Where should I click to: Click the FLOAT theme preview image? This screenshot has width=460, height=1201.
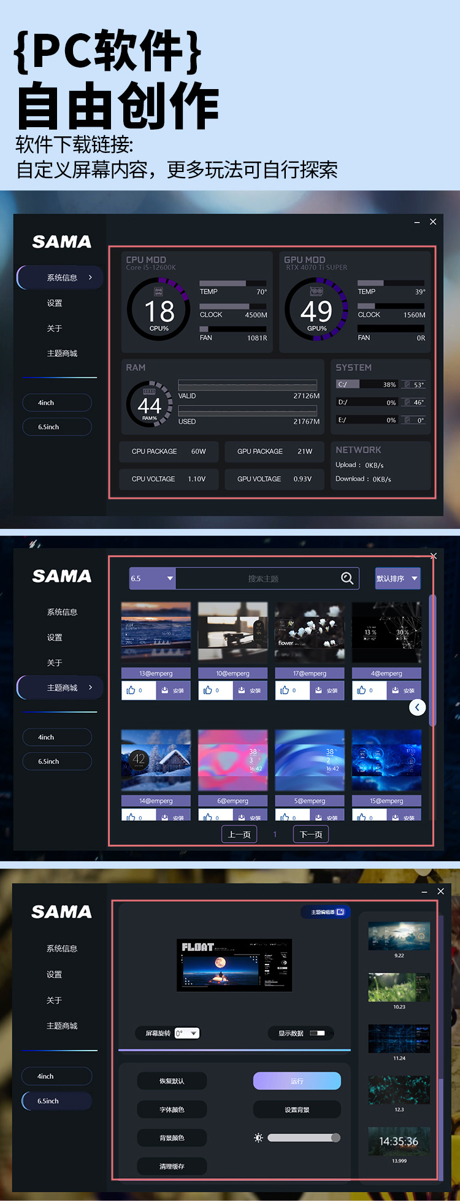pos(234,965)
